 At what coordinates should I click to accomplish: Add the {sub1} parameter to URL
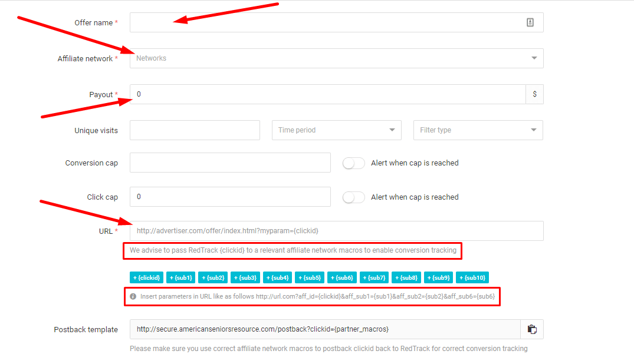180,277
